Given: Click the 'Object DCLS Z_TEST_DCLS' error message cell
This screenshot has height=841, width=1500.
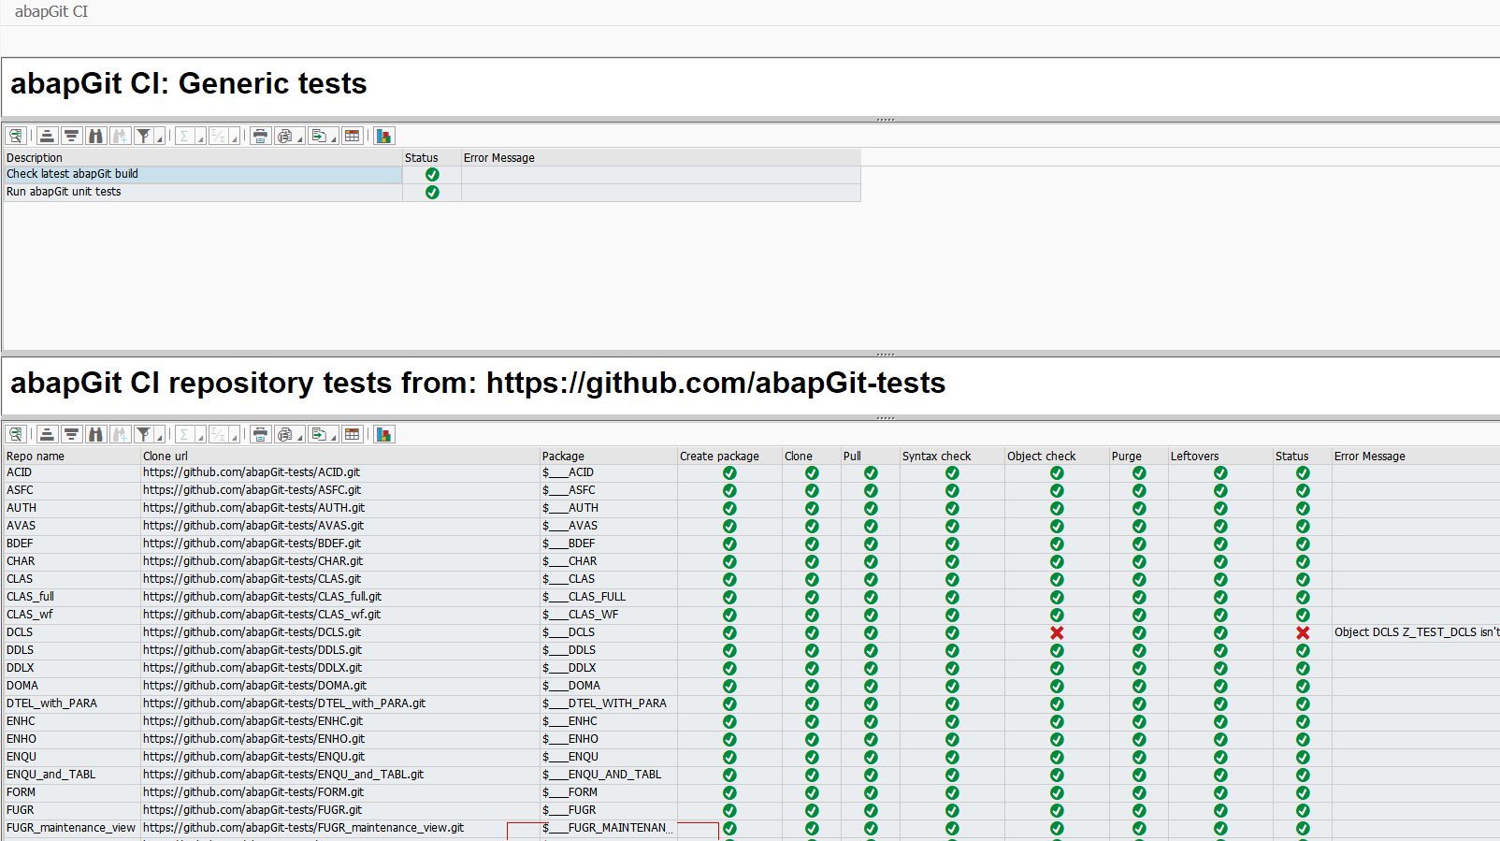Looking at the screenshot, I should [1416, 633].
